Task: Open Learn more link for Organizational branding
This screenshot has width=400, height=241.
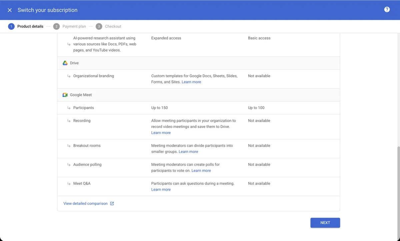Action: [191, 82]
